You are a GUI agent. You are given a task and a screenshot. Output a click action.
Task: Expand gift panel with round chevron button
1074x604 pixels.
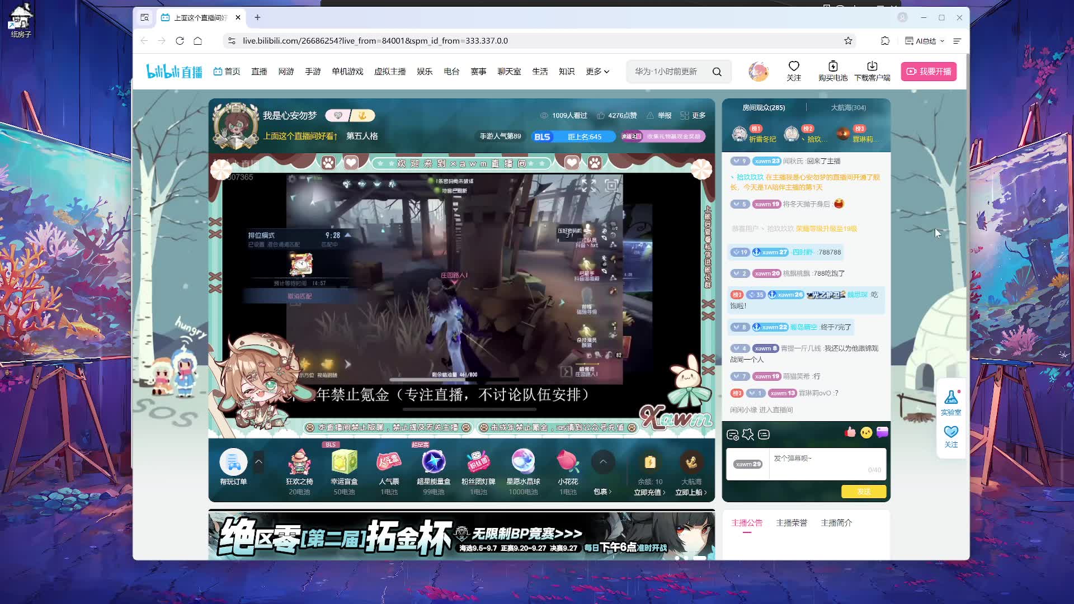tap(603, 462)
